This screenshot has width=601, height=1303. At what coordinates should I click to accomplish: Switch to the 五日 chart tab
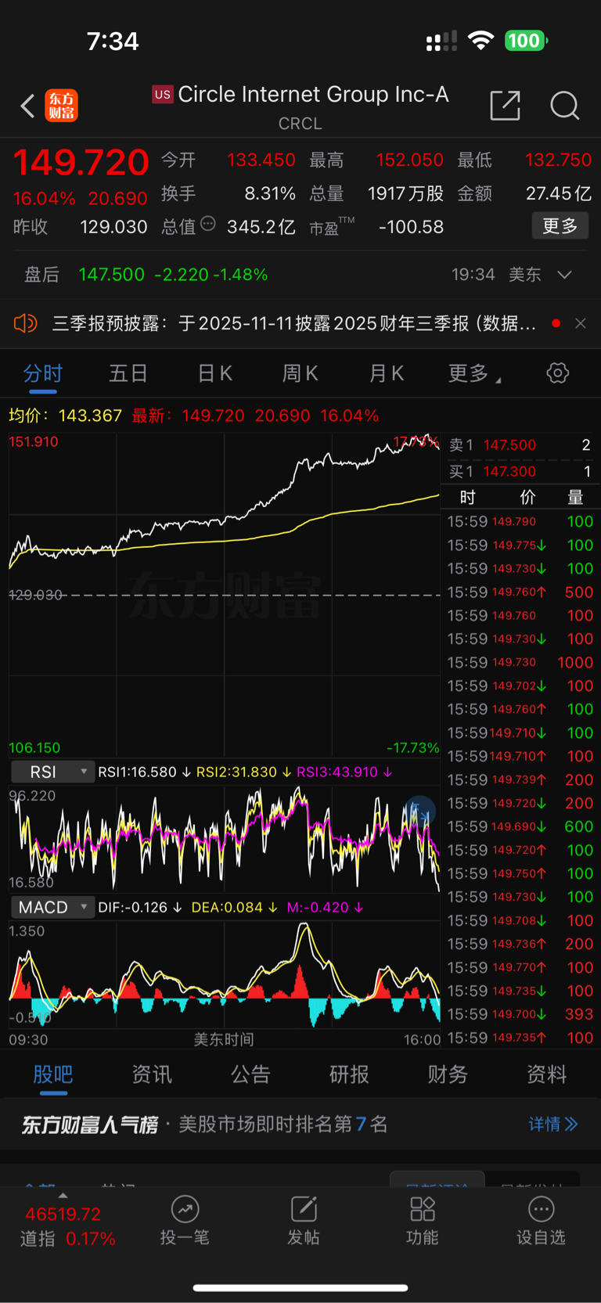(x=128, y=373)
